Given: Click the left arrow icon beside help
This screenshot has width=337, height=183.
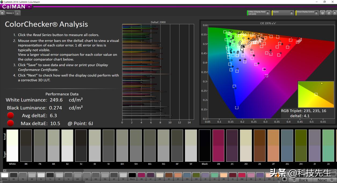Looking at the screenshot, I should click(x=335, y=13).
